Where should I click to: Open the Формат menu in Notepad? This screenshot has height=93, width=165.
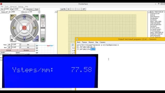pos(91,42)
